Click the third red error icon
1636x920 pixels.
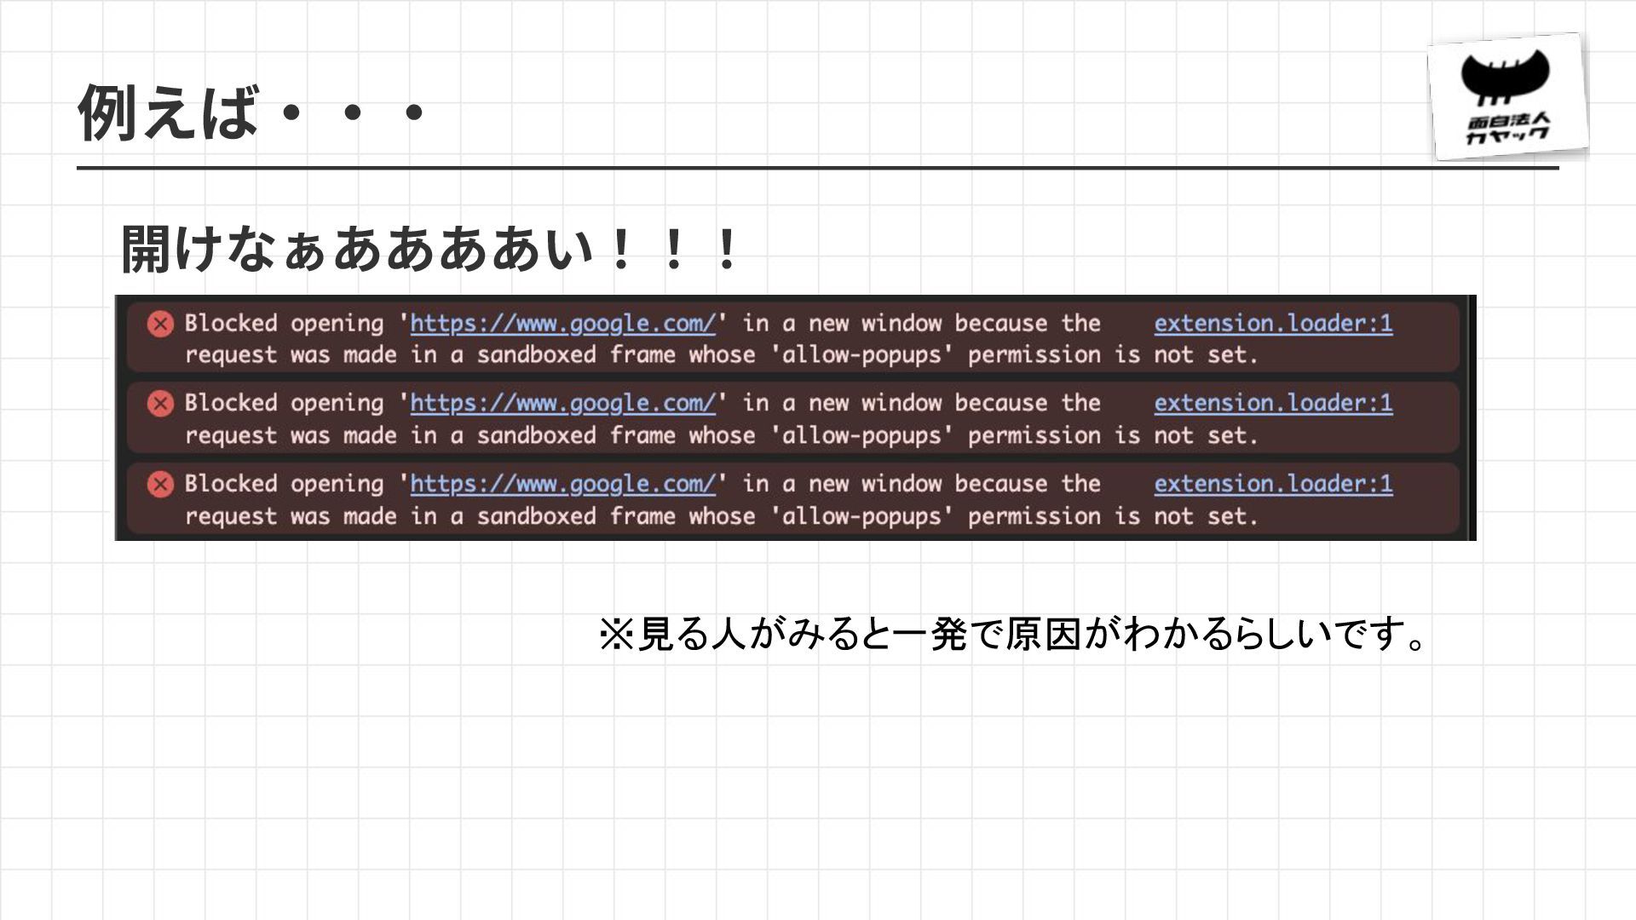(x=160, y=484)
